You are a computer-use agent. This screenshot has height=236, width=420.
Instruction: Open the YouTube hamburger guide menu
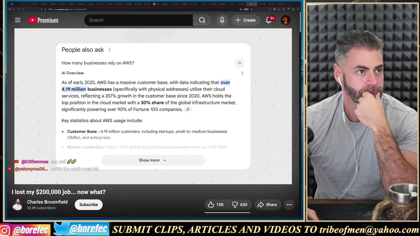point(18,20)
